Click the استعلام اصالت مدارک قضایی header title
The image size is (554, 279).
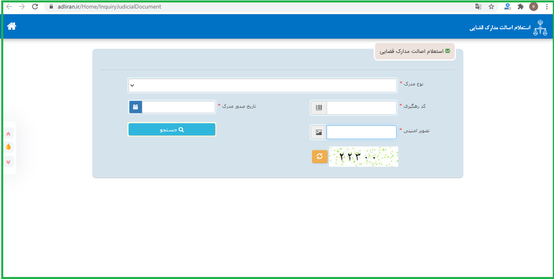(x=500, y=28)
